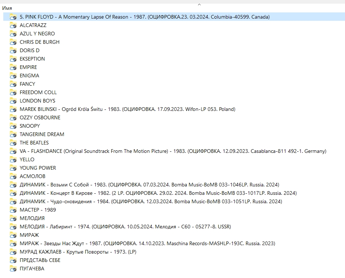Screen dimensions: 345x278
Task: Select the TANGERINE DREAM folder icon
Action: point(13,134)
